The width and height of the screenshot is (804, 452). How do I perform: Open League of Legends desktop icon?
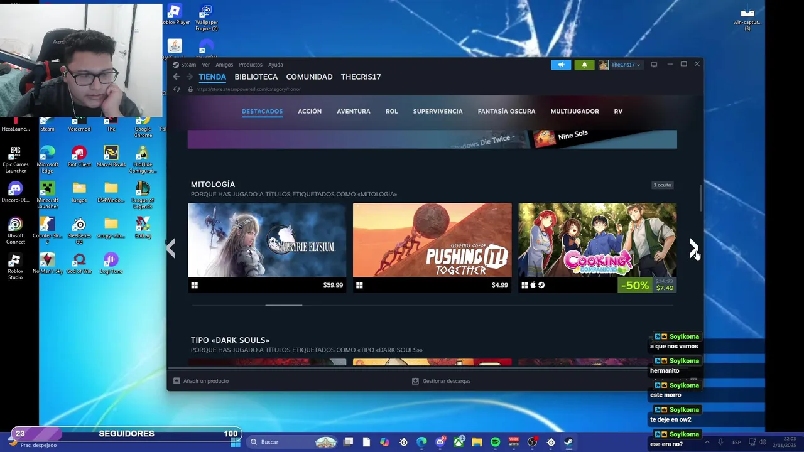(143, 195)
